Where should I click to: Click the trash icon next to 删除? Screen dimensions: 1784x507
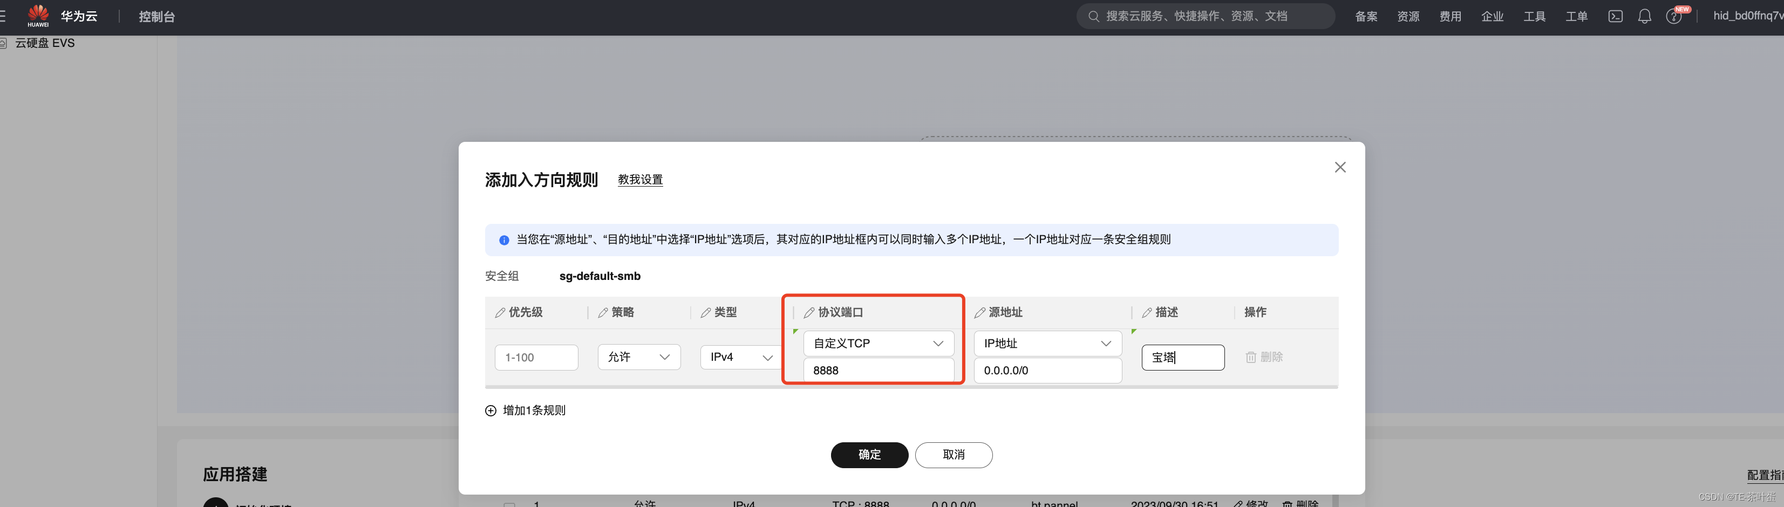[1251, 358]
